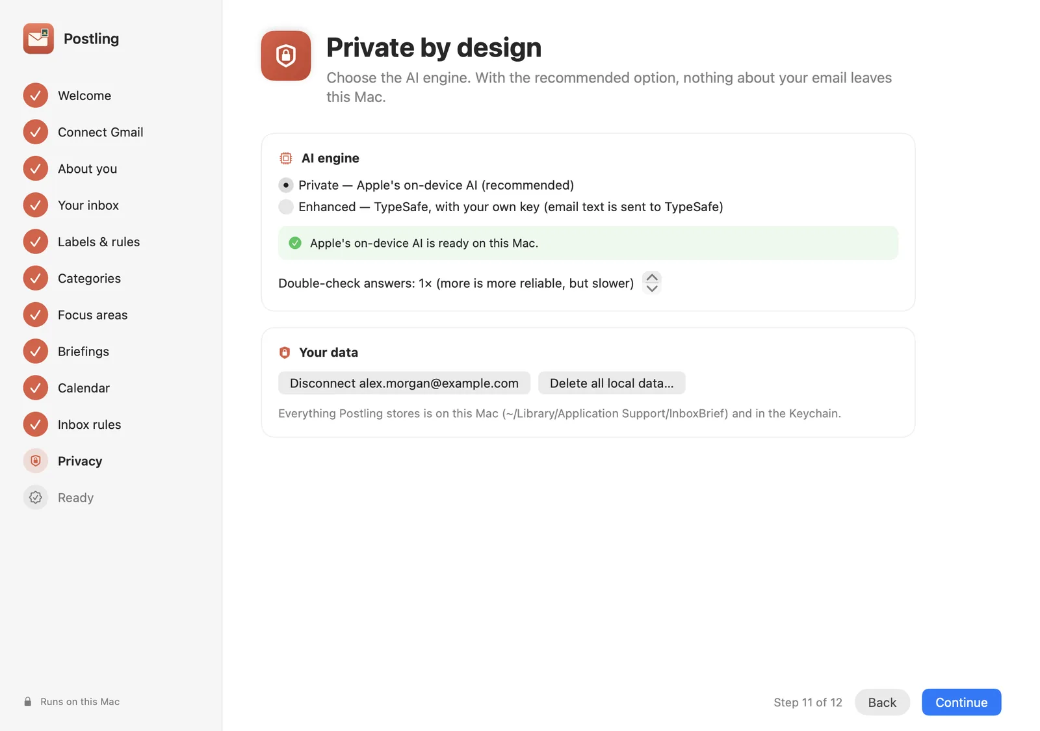Click the green check status icon
Viewport: 1040px width, 731px height.
click(295, 243)
